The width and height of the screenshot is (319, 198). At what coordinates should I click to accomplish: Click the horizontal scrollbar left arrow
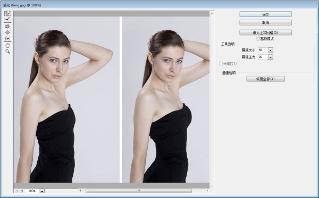point(80,191)
